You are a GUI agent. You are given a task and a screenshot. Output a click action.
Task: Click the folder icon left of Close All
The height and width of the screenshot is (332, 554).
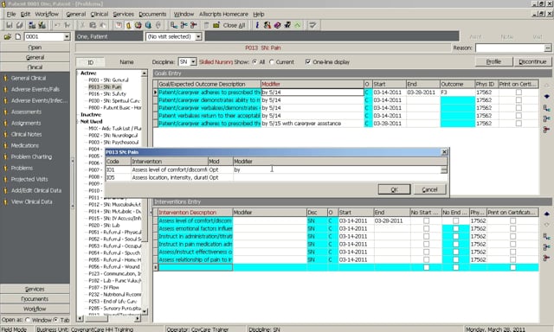click(216, 25)
